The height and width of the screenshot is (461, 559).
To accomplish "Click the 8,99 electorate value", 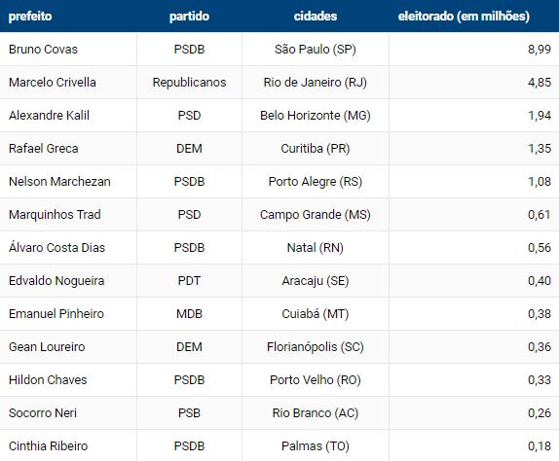I will coord(540,50).
